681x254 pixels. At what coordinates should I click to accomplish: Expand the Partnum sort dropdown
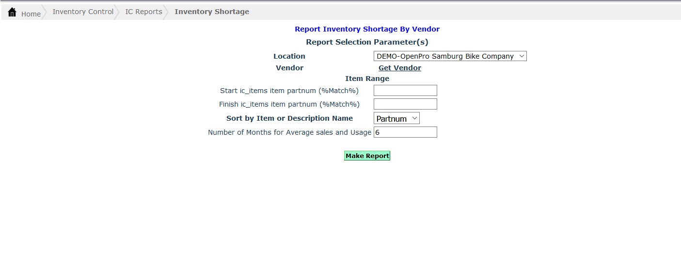click(x=396, y=119)
